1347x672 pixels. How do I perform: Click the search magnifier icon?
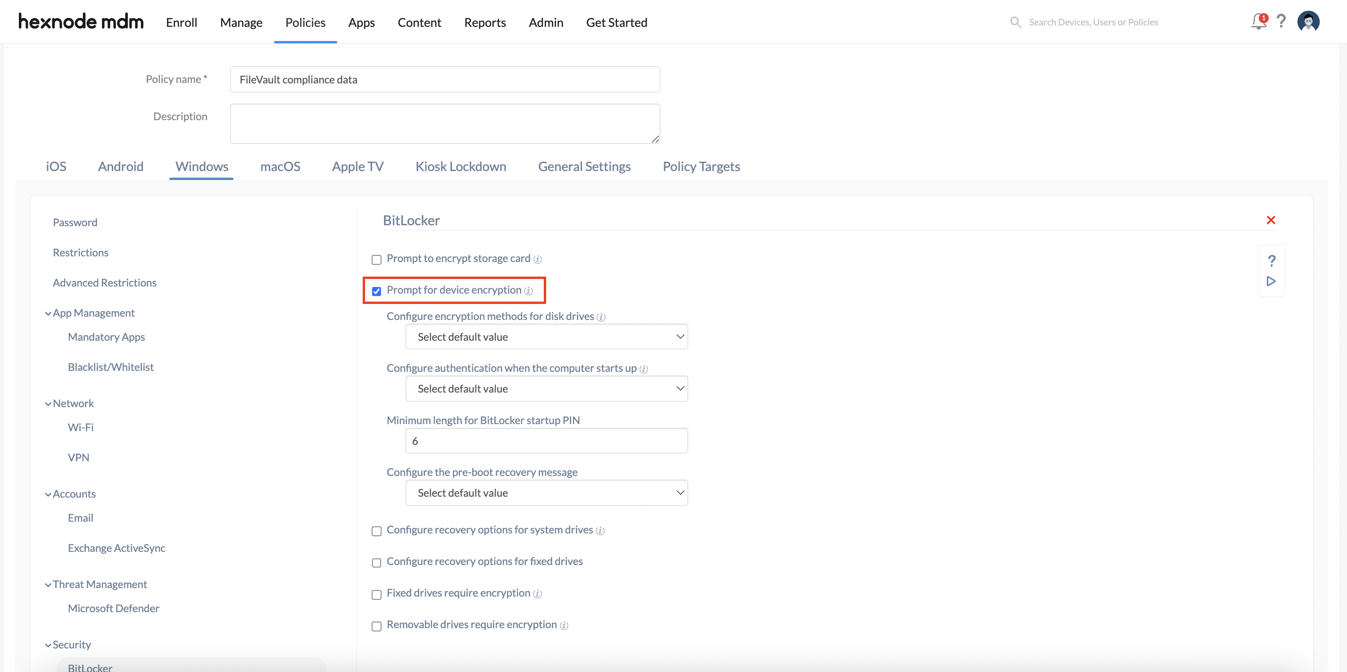1015,22
